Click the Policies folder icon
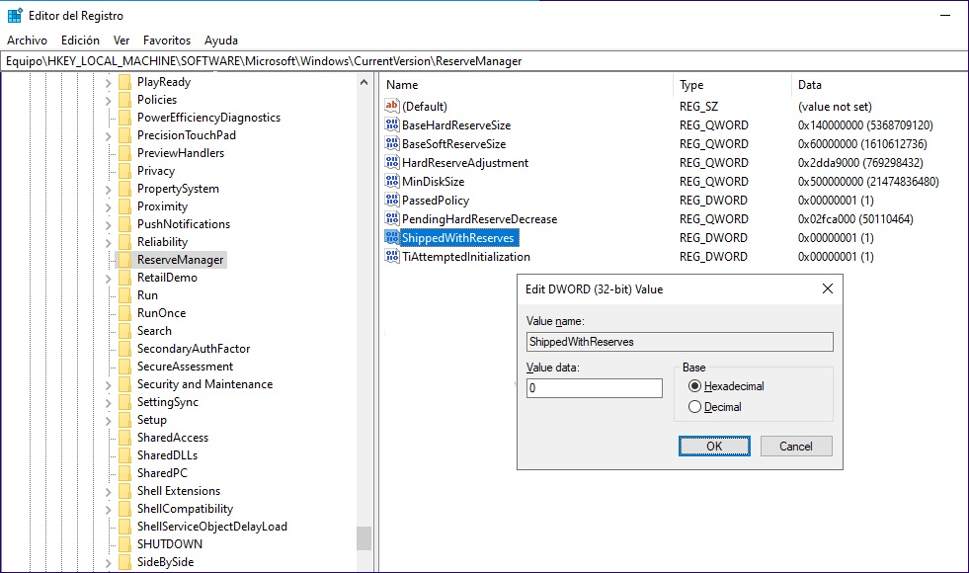The height and width of the screenshot is (573, 969). (x=124, y=100)
